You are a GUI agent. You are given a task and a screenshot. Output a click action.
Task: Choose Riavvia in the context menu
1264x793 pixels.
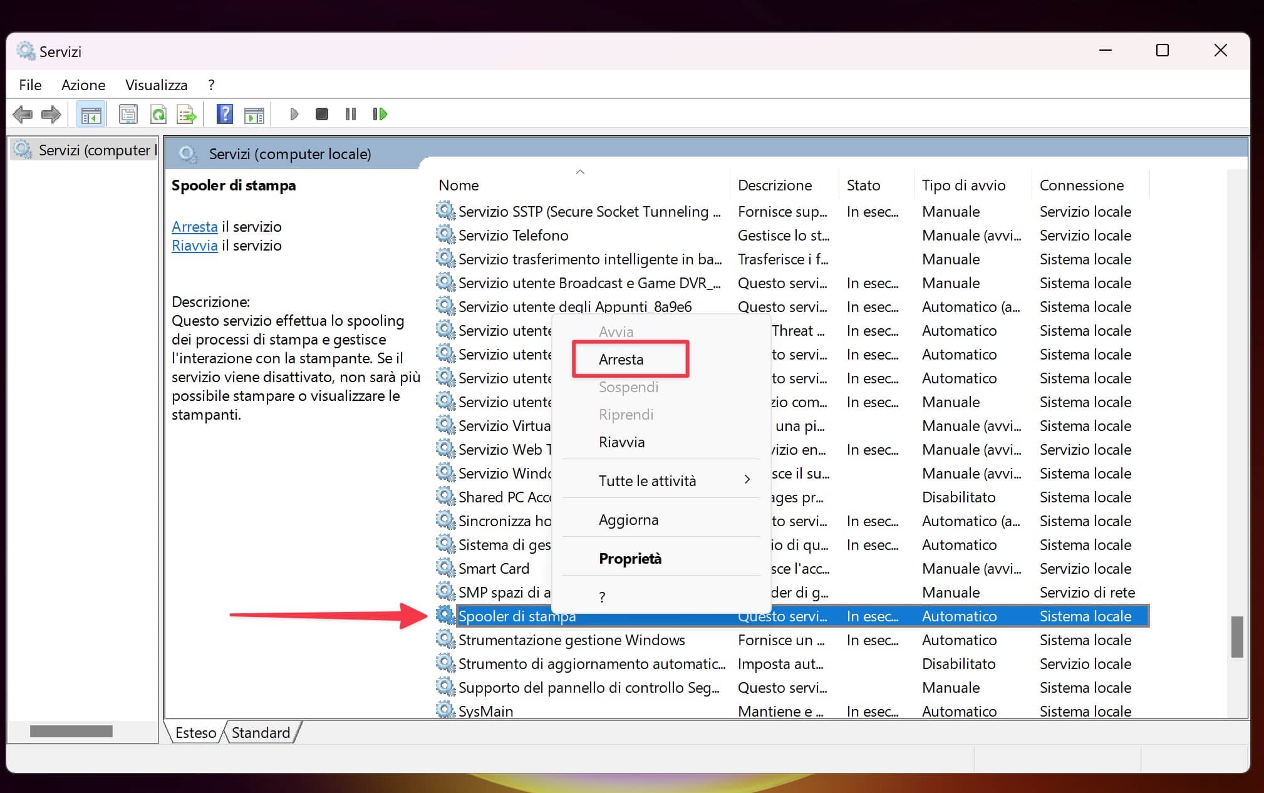point(661,442)
